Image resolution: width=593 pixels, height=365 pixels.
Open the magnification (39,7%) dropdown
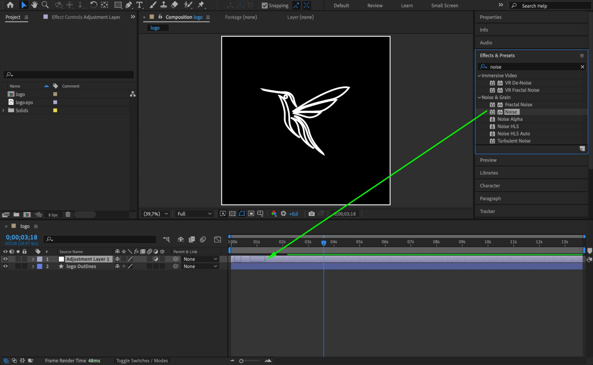156,214
